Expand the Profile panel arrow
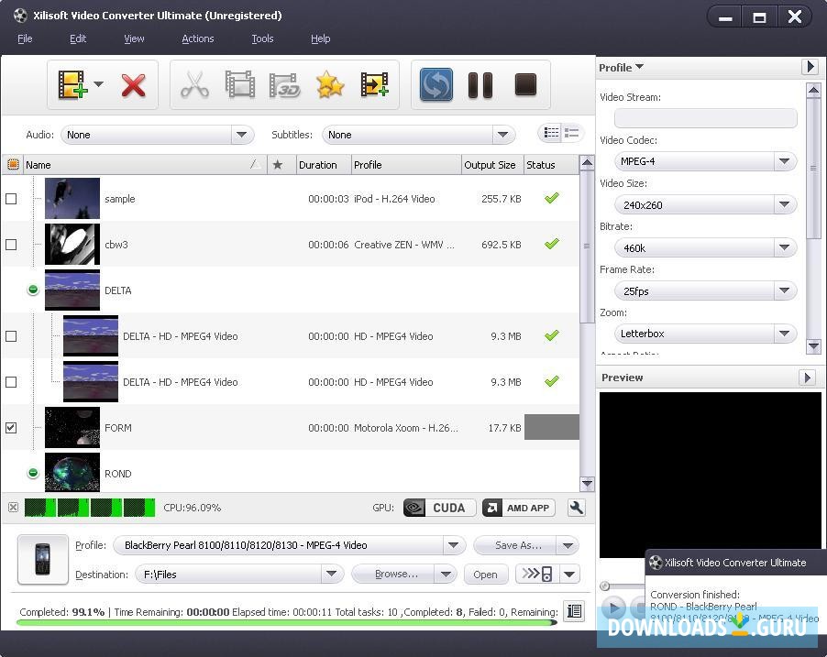The image size is (827, 657). 810,67
